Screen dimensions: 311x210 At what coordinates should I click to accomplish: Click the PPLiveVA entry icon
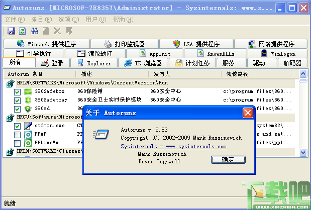28,143
